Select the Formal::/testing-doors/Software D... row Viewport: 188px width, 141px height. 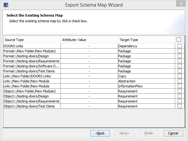pyautogui.click(x=31, y=66)
